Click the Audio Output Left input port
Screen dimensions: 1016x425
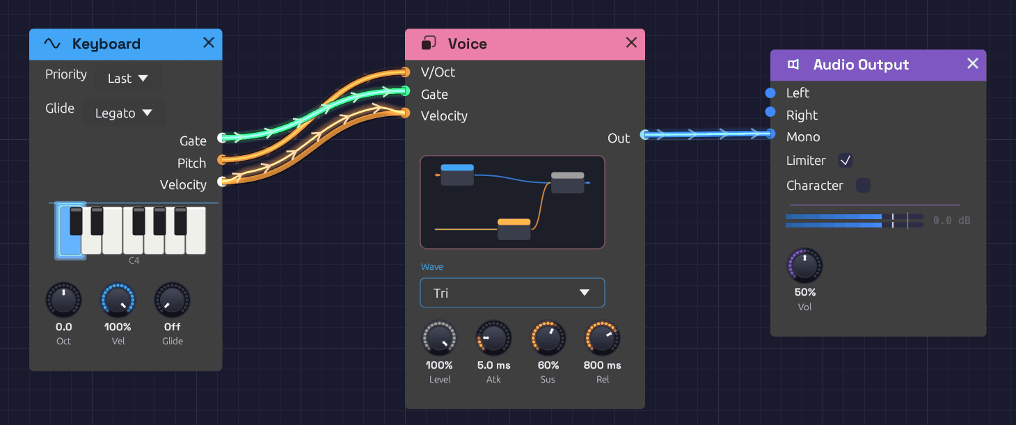pyautogui.click(x=770, y=93)
